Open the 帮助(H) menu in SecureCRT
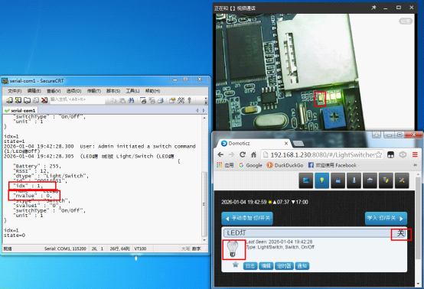Image resolution: width=424 pixels, height=289 pixels. tap(152, 91)
